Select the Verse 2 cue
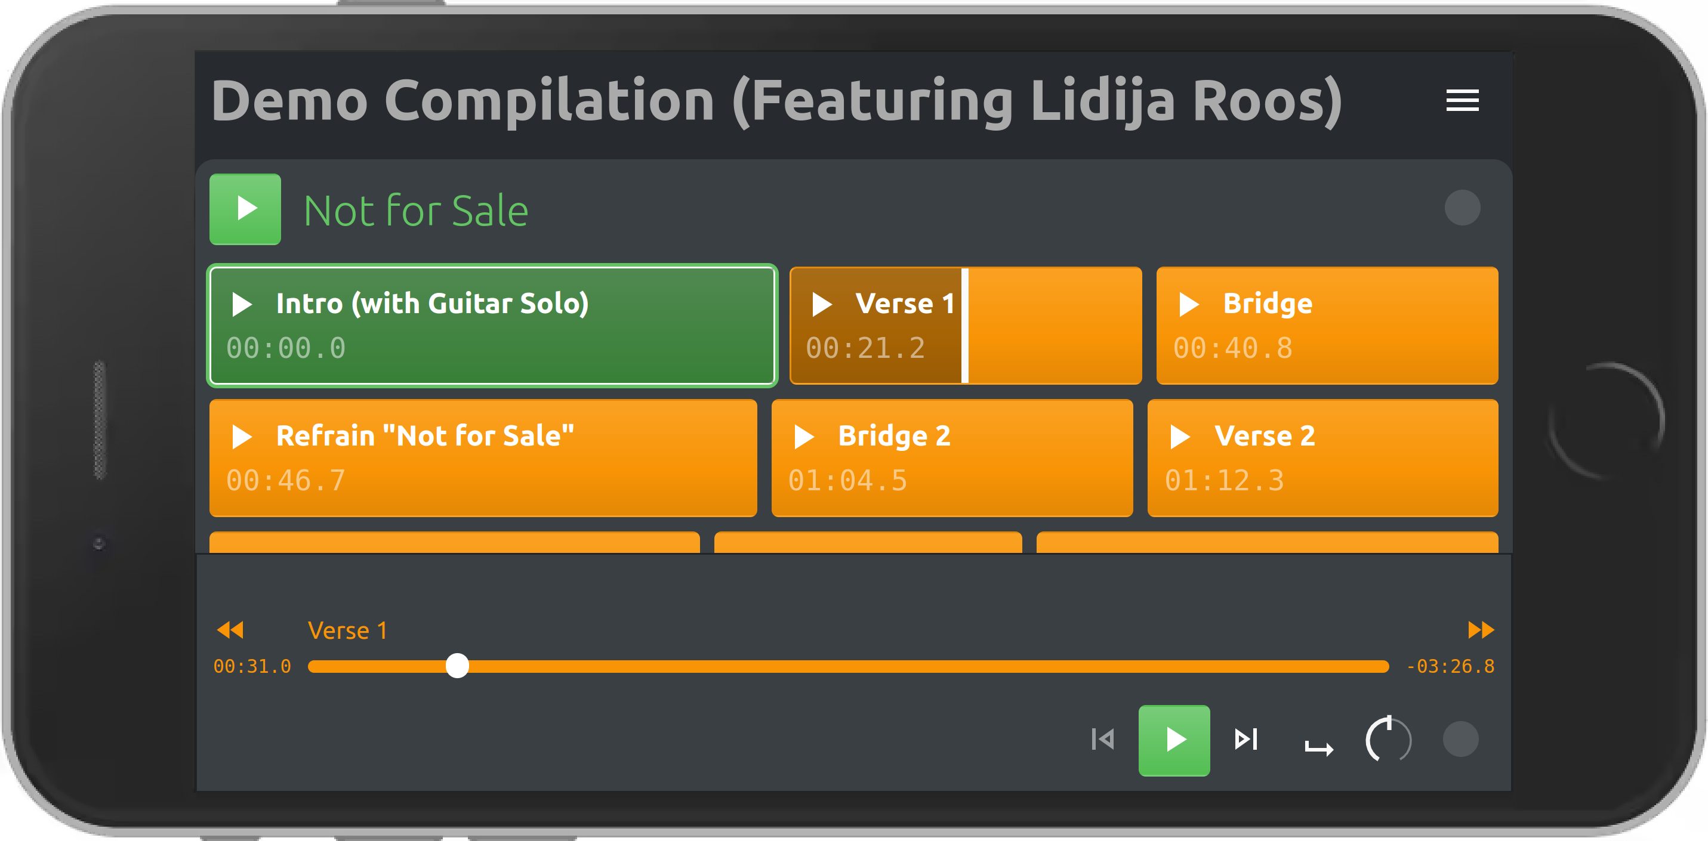This screenshot has width=1708, height=841. [x=1322, y=457]
